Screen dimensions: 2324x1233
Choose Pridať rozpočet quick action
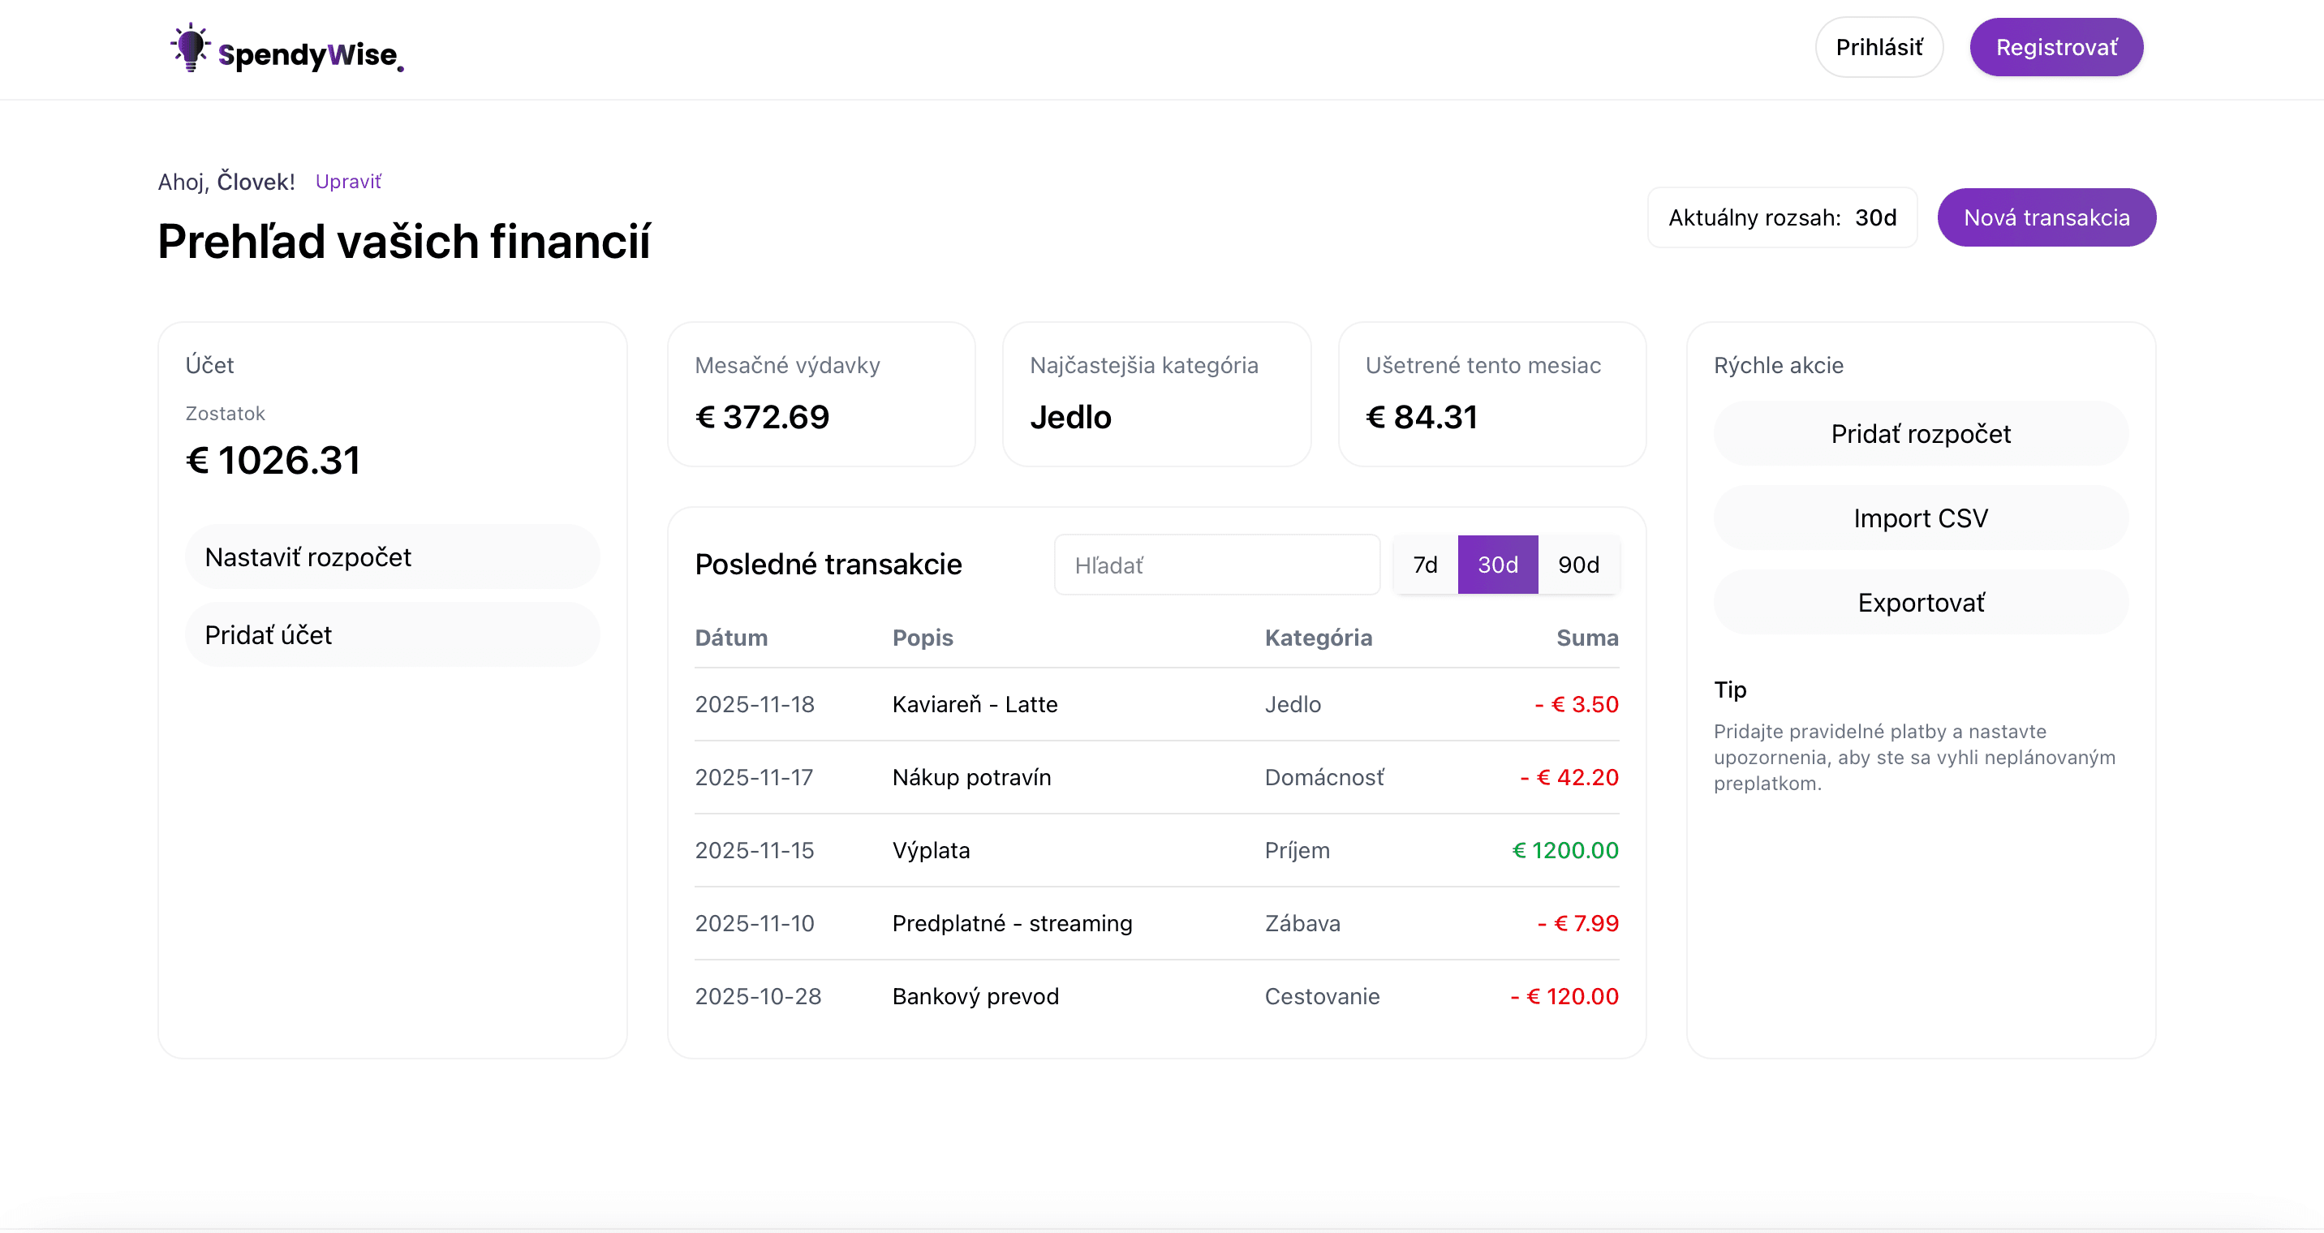[x=1920, y=434]
